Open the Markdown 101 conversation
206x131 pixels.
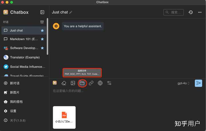[x=24, y=39]
